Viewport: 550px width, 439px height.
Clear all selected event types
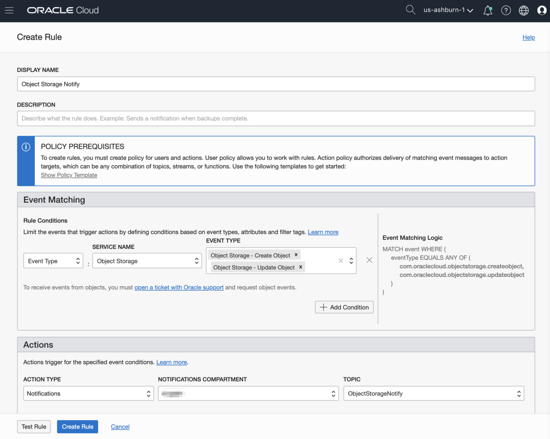[x=341, y=261]
